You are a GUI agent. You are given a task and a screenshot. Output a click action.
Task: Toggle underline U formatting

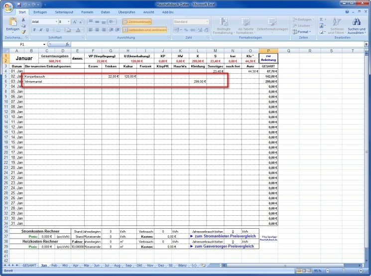(47, 30)
